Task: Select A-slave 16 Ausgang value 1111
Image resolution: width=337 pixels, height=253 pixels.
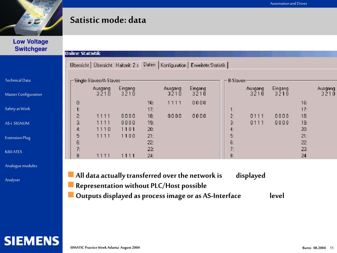Action: (174, 103)
